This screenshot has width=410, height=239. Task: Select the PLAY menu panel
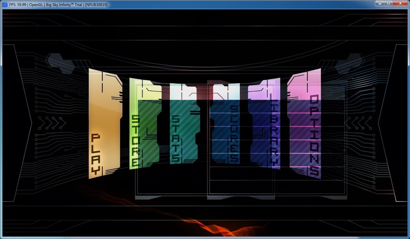coord(105,124)
